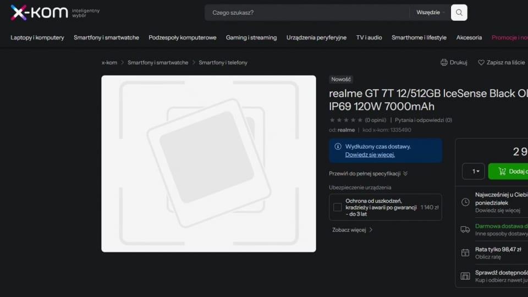
Task: Open the pink Promocje menu item
Action: pos(509,37)
